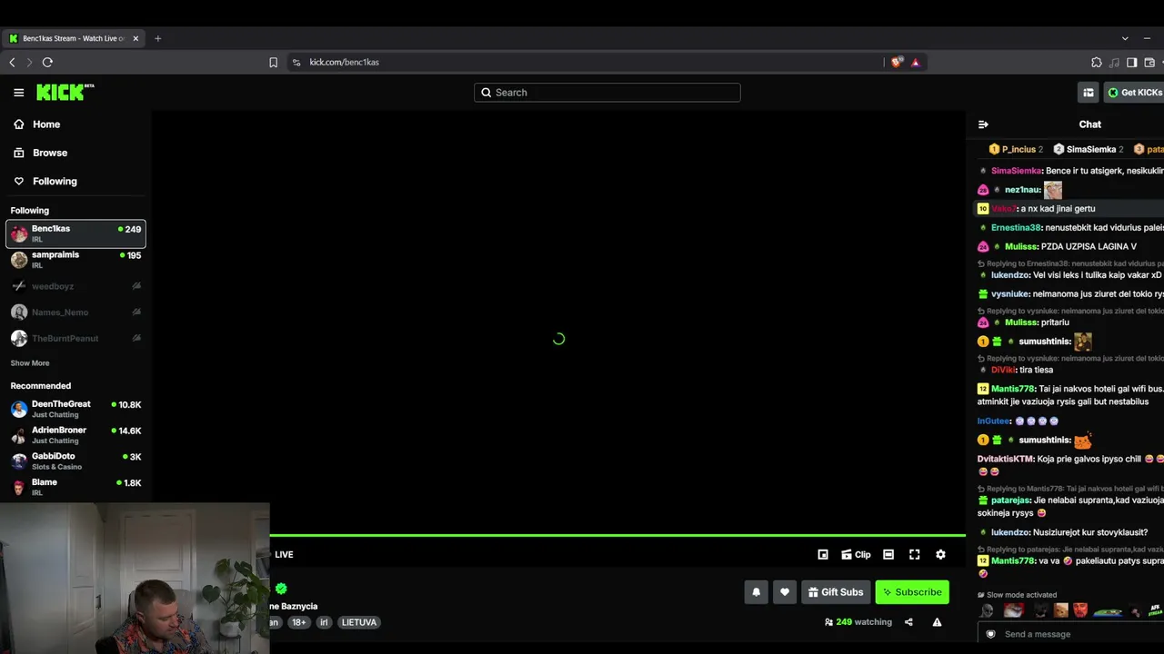Open the Brave Wallet icon

[1149, 62]
